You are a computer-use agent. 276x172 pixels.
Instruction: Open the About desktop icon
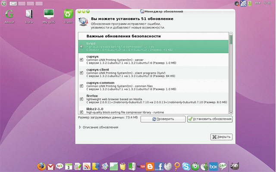point(9,16)
